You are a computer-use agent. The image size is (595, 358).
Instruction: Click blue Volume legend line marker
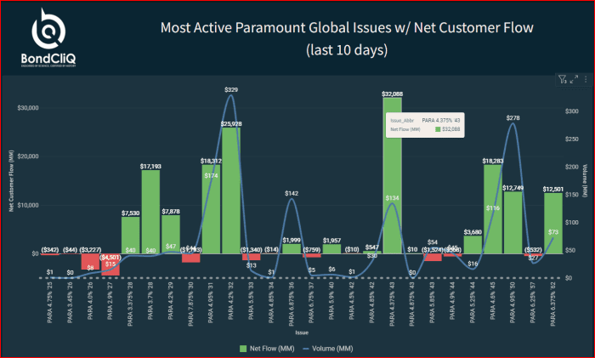point(306,349)
